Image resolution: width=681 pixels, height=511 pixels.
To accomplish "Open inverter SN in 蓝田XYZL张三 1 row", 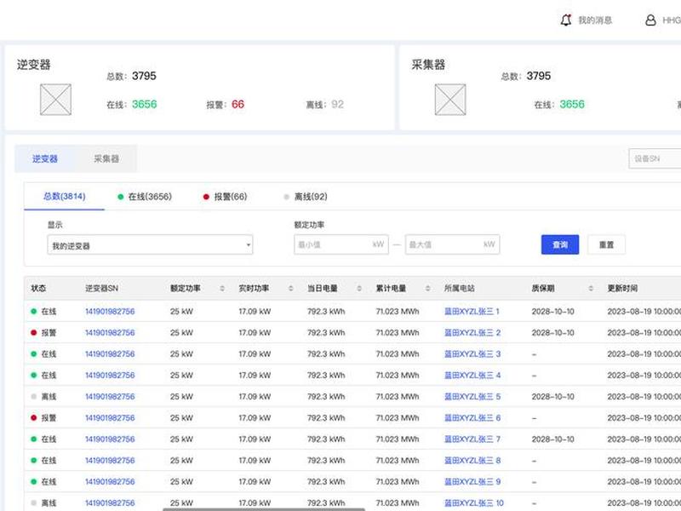I will [110, 312].
